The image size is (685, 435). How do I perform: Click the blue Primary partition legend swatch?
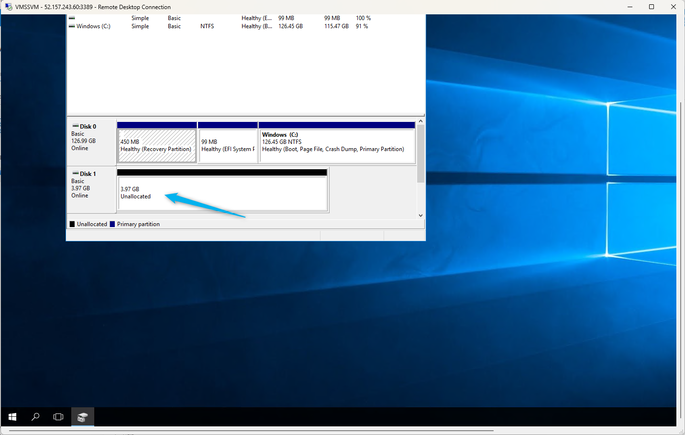[112, 224]
